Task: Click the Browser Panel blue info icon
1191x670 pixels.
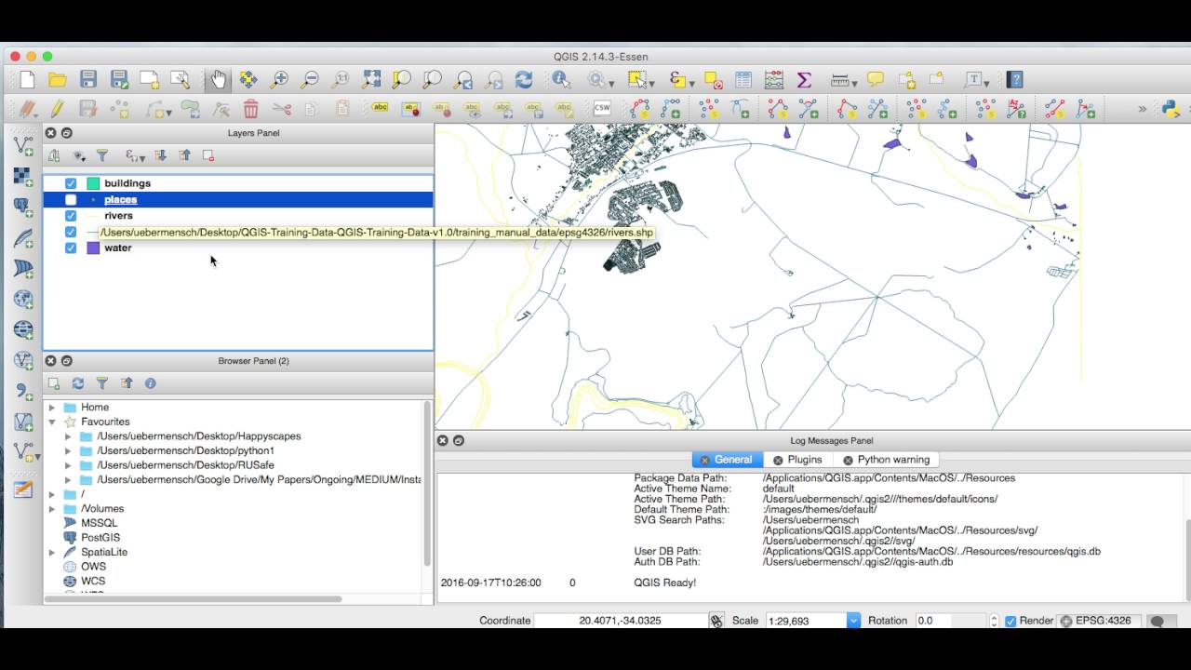Action: (x=151, y=383)
